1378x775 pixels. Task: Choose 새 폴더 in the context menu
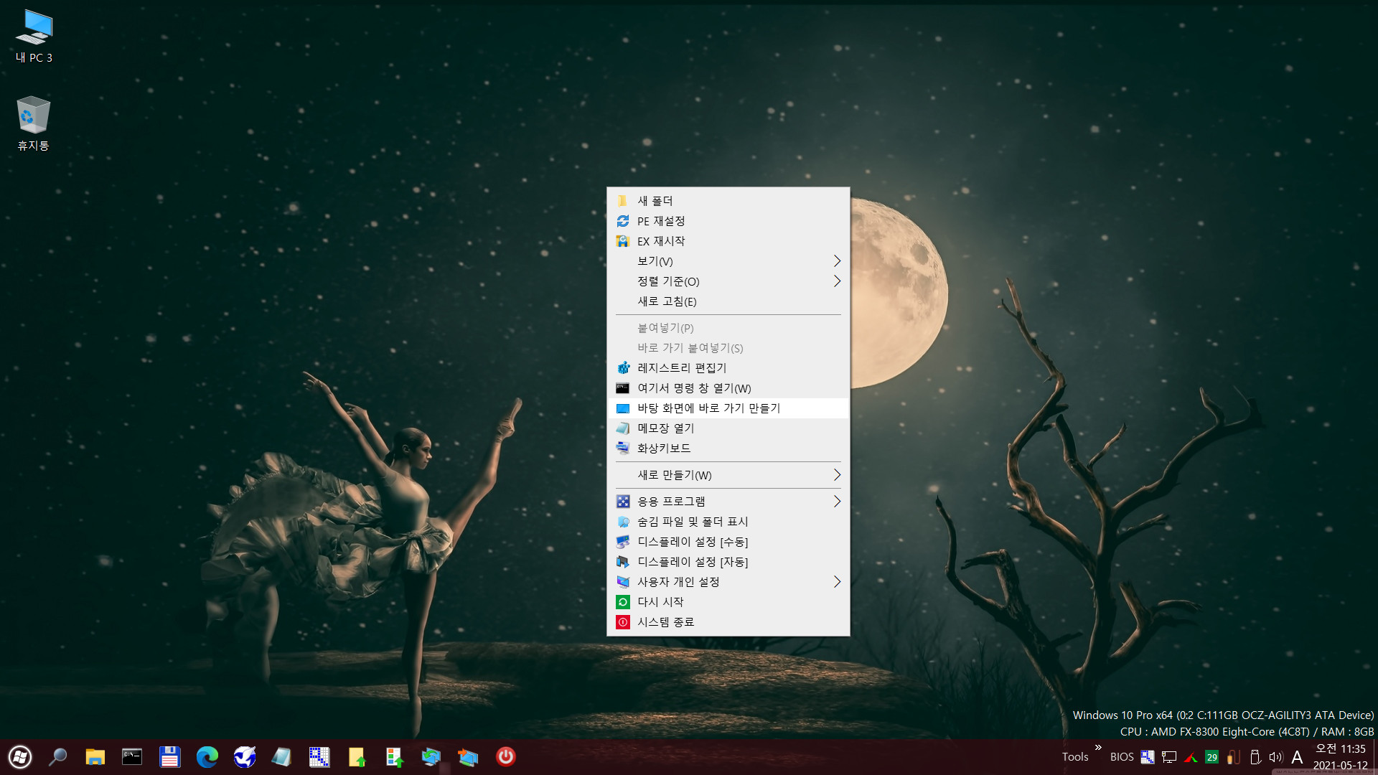click(x=728, y=201)
